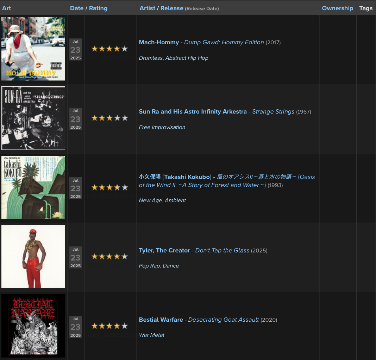Open the Mach-Hommy album cover thumbnail
This screenshot has width=376, height=360.
33,49
